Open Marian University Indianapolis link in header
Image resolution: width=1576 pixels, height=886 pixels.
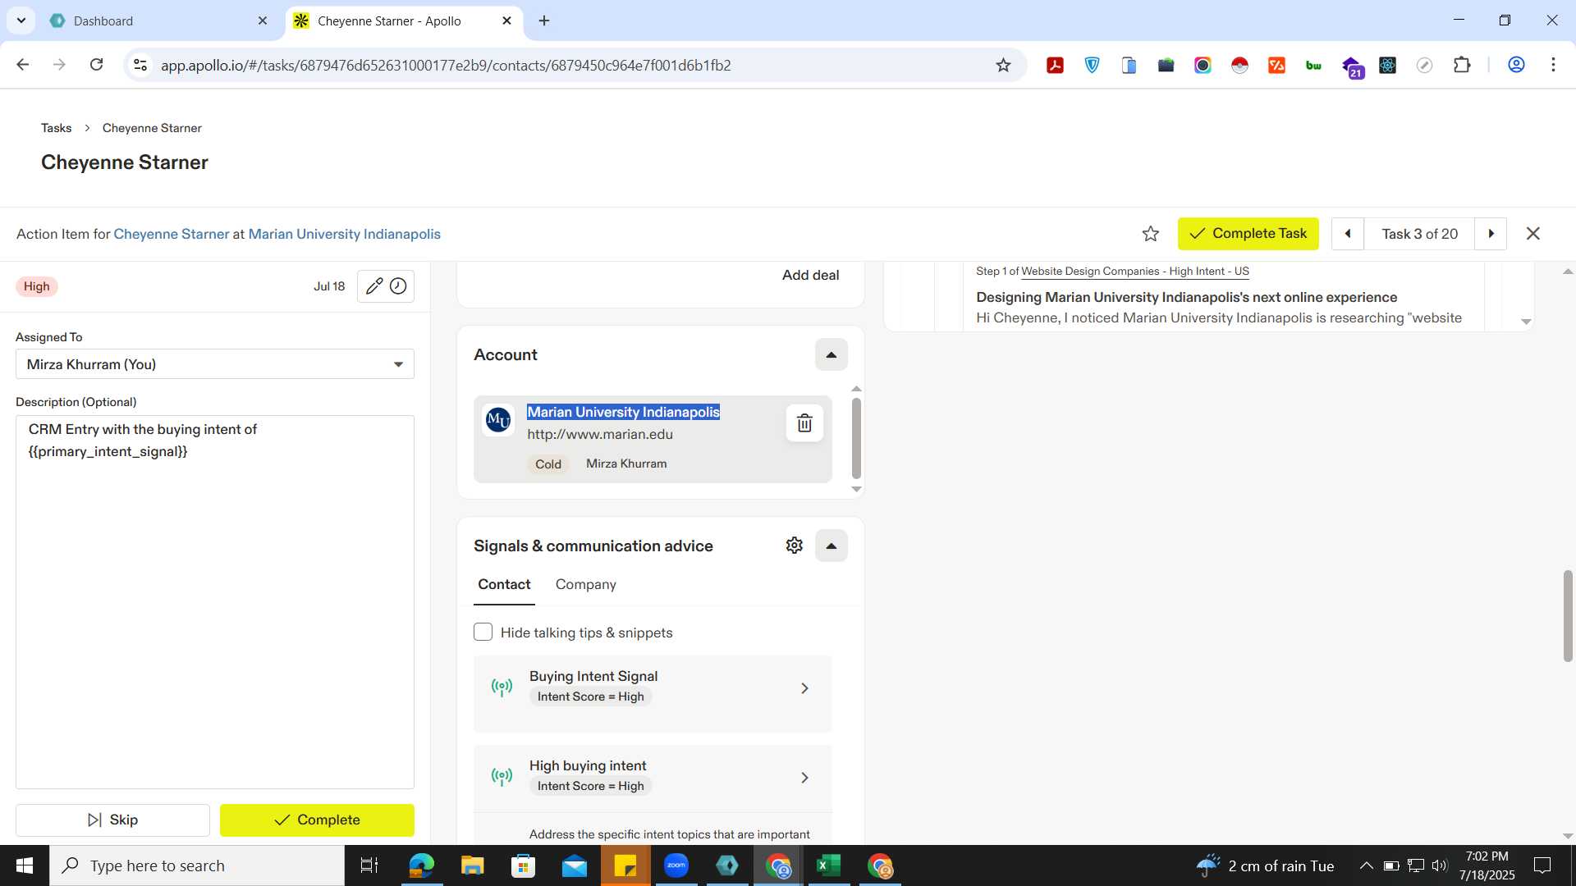344,234
